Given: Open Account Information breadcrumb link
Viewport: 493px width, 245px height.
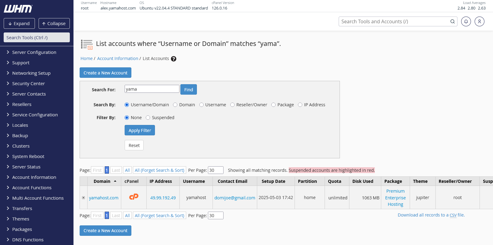Looking at the screenshot, I should coord(118,58).
